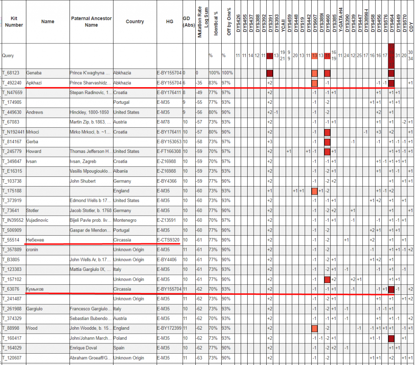Click the "Небежев" name cell

(35, 240)
